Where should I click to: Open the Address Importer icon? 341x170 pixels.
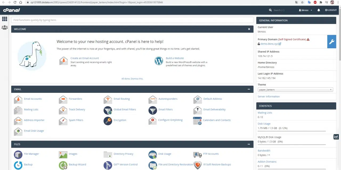(x=18, y=120)
